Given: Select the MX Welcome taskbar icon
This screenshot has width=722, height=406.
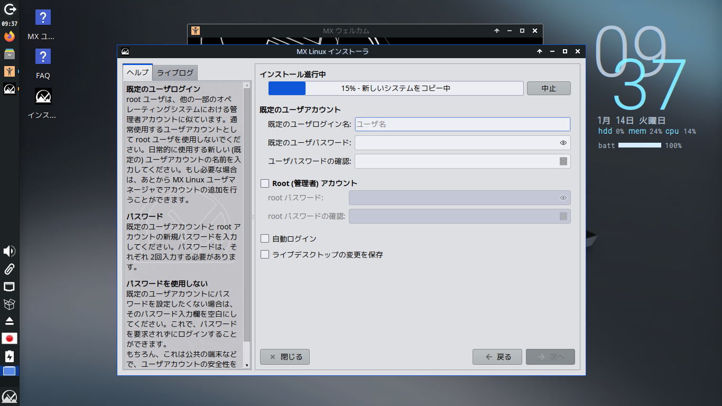Looking at the screenshot, I should (x=10, y=71).
